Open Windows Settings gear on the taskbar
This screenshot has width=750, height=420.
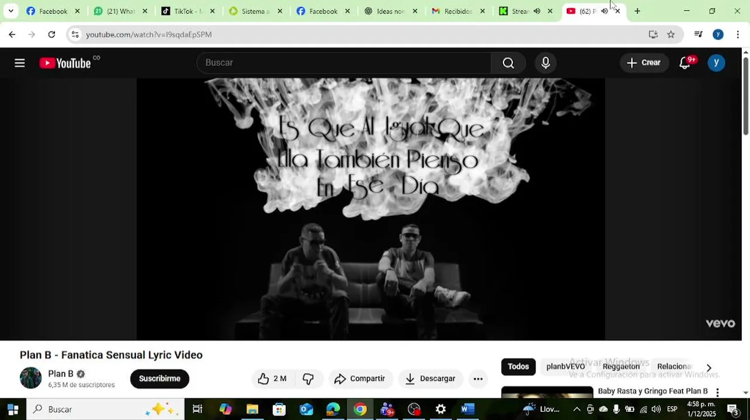click(x=440, y=409)
